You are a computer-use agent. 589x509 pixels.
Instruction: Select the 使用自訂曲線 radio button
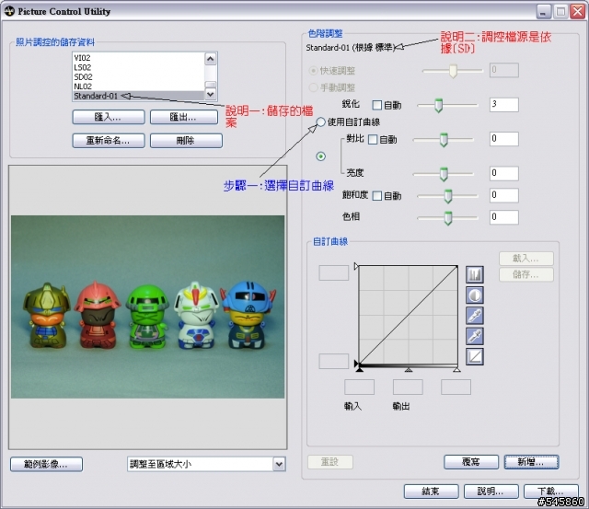[320, 121]
